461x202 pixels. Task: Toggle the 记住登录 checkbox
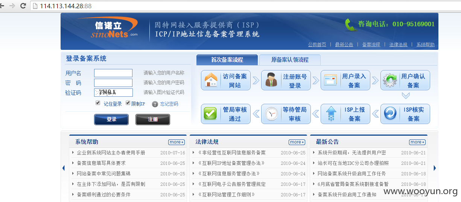click(98, 103)
